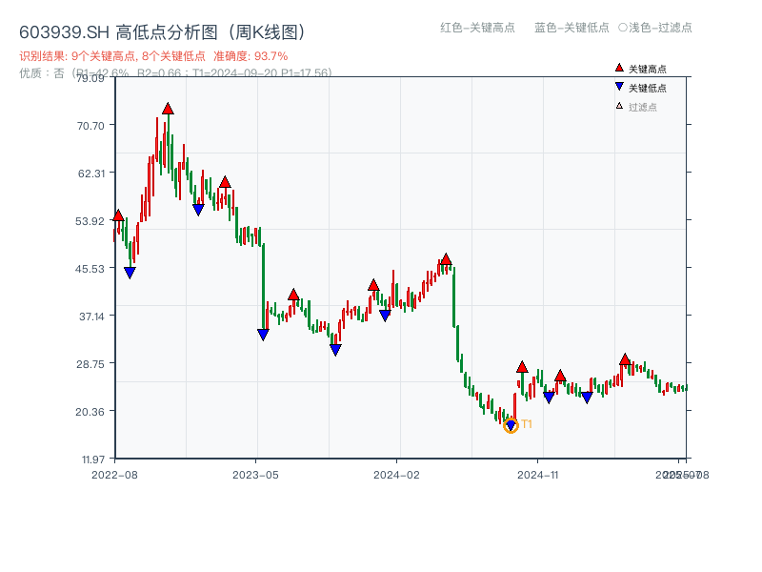
Task: Open the 浅色-过滤点 legend entry at top
Action: 653,28
